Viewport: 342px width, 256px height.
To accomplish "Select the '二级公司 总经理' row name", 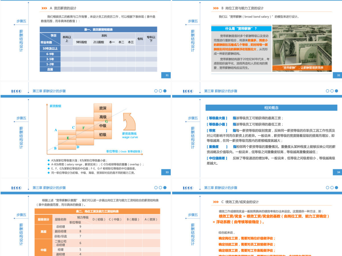I will tap(60, 243).
